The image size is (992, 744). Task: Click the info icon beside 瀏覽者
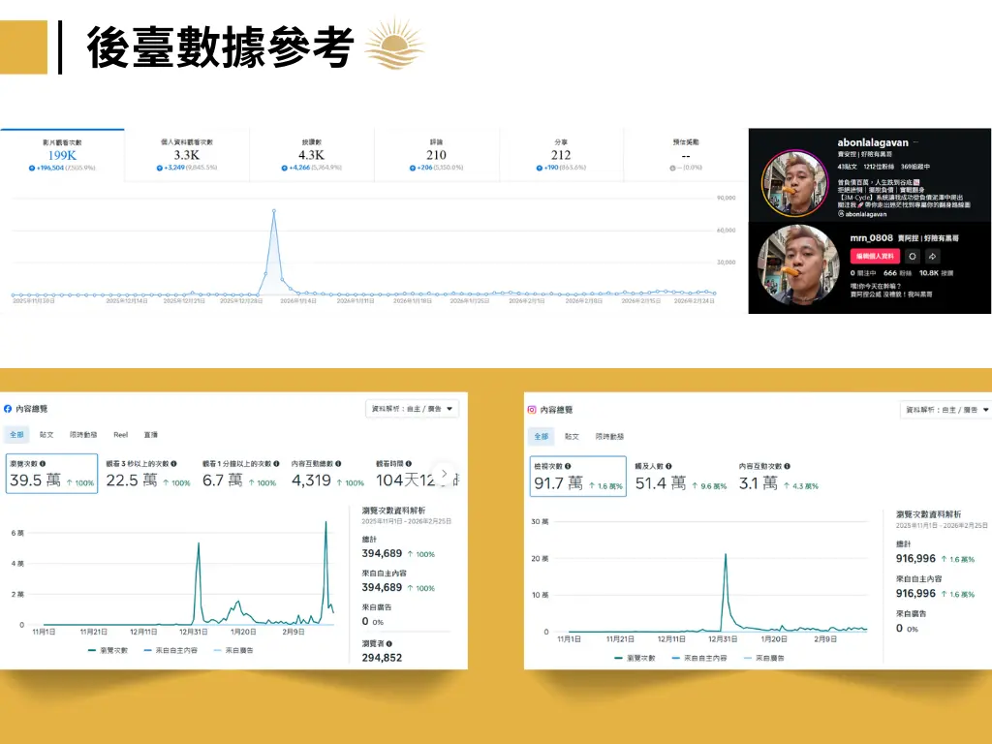[389, 643]
